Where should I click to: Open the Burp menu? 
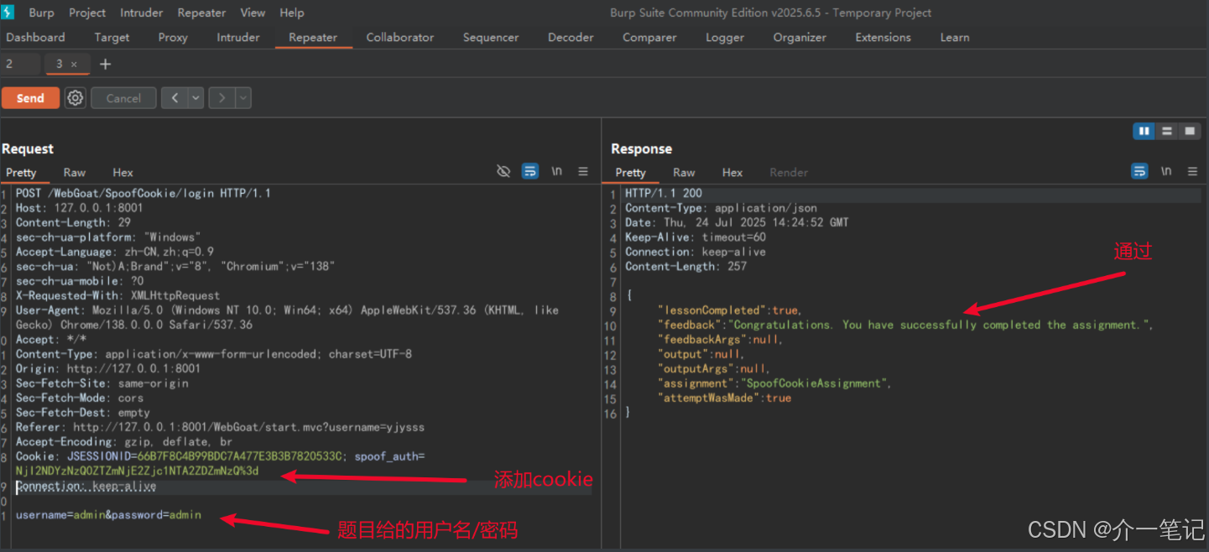coord(41,13)
